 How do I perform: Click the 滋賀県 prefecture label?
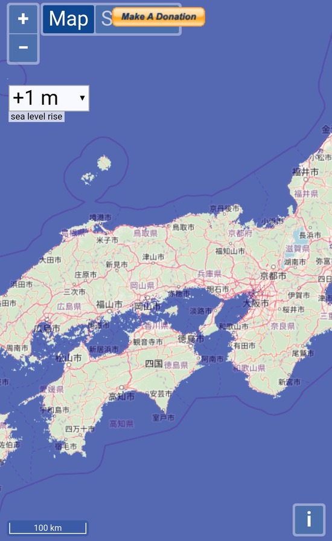[297, 249]
